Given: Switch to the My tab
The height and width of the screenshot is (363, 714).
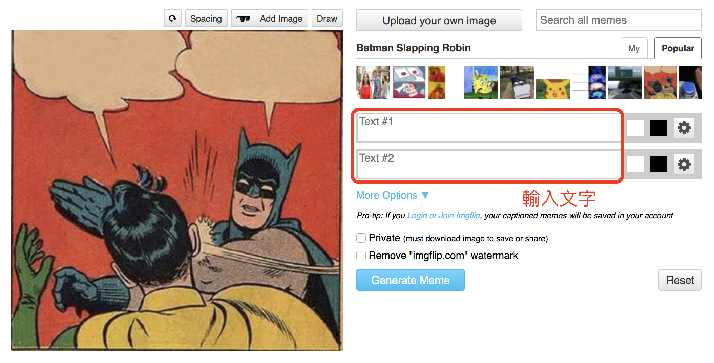Looking at the screenshot, I should tap(634, 48).
